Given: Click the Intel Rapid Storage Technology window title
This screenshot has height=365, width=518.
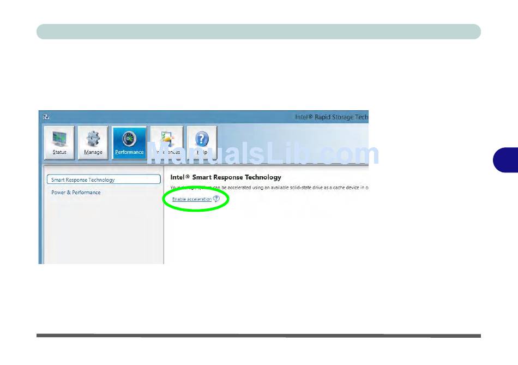Looking at the screenshot, I should pos(332,117).
